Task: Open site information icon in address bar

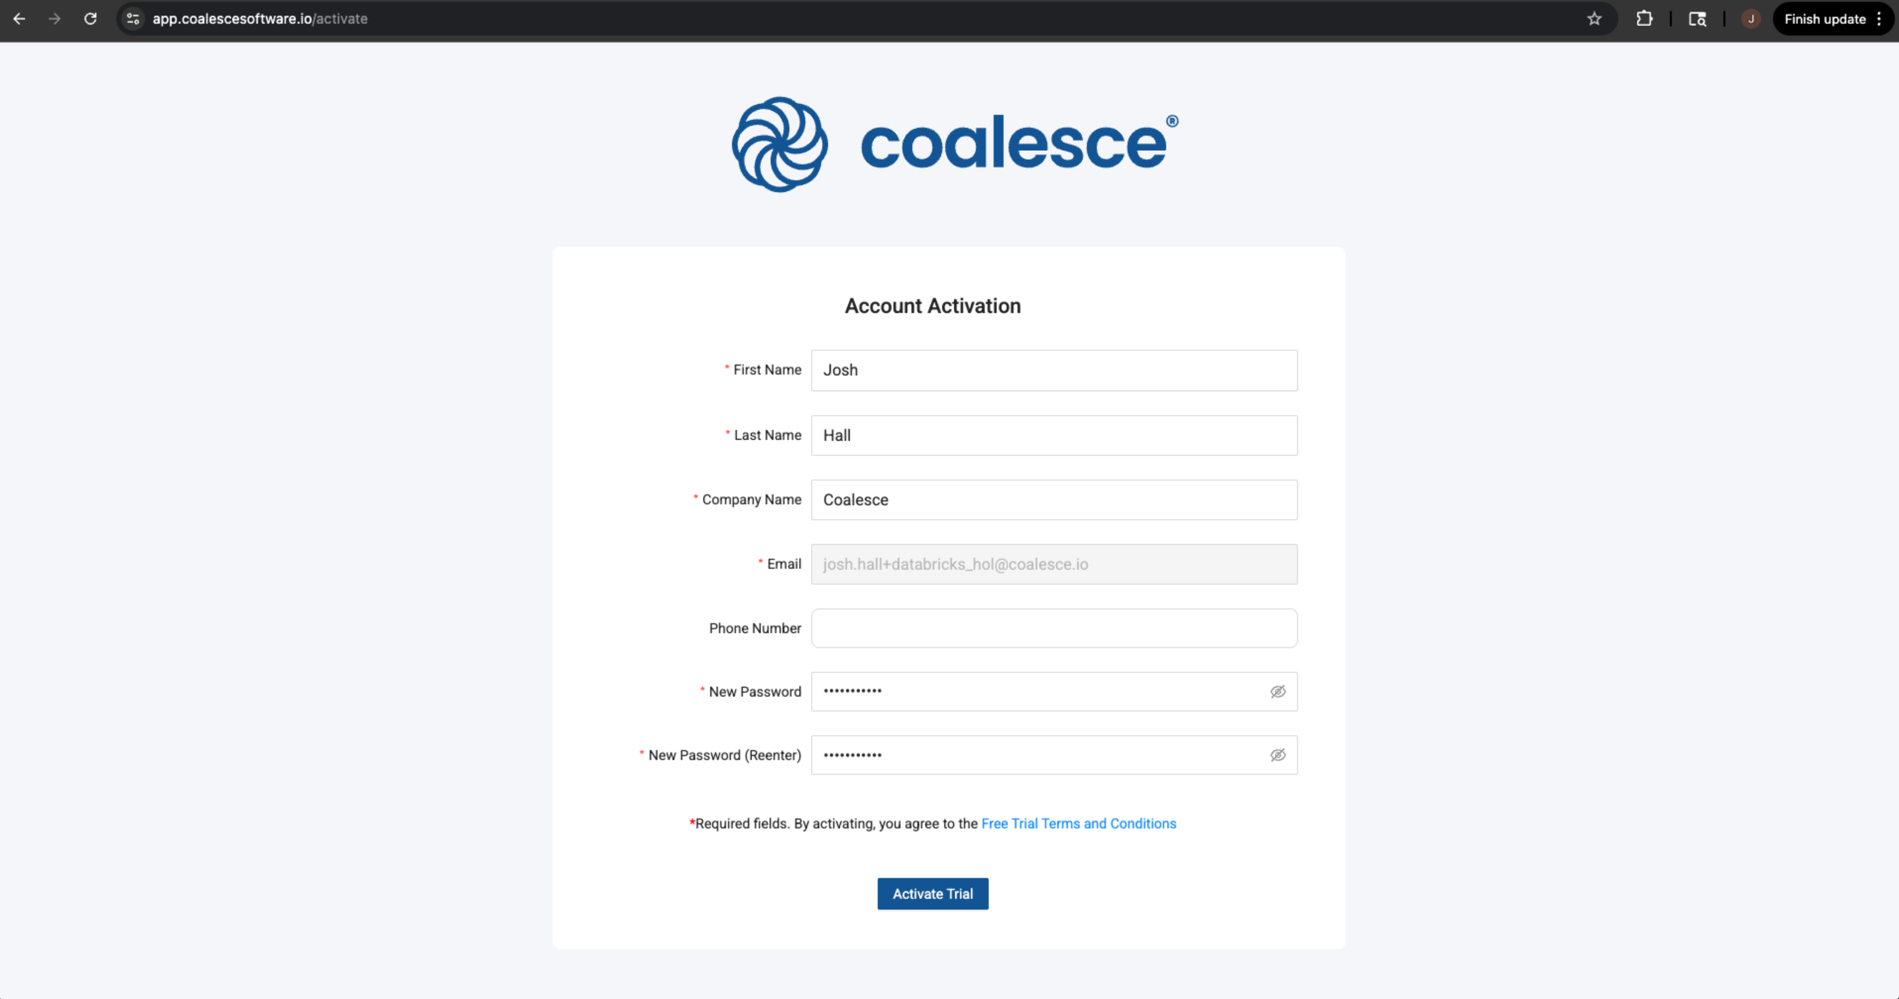Action: click(133, 19)
